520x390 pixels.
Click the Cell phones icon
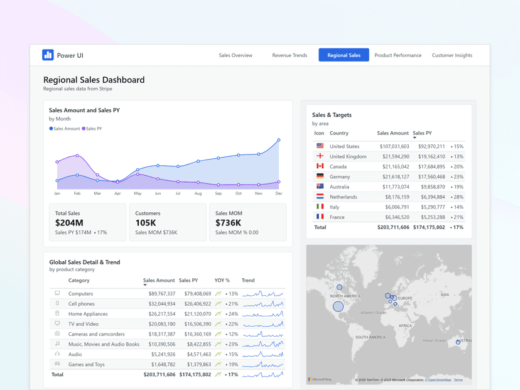57,303
